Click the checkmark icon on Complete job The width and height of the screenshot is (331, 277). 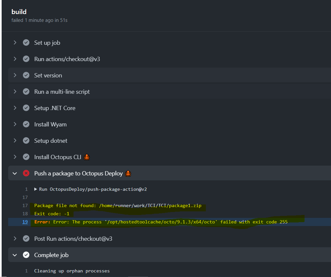pos(26,255)
